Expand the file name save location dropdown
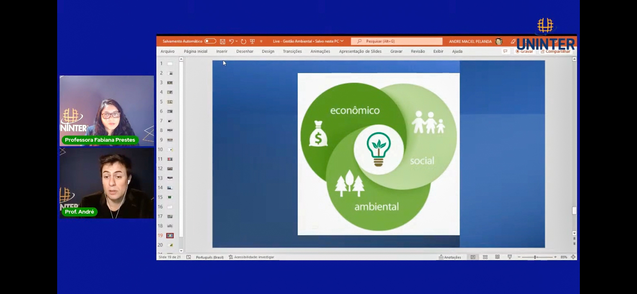The width and height of the screenshot is (637, 294). click(342, 41)
